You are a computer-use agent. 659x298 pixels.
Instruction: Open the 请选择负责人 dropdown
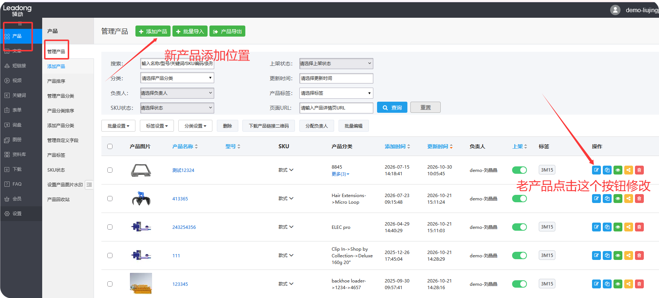pyautogui.click(x=177, y=93)
